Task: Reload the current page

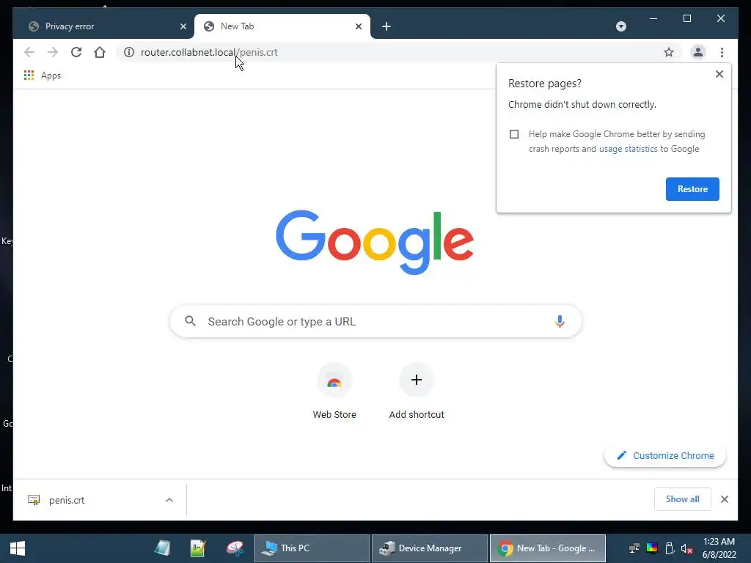Action: 76,52
